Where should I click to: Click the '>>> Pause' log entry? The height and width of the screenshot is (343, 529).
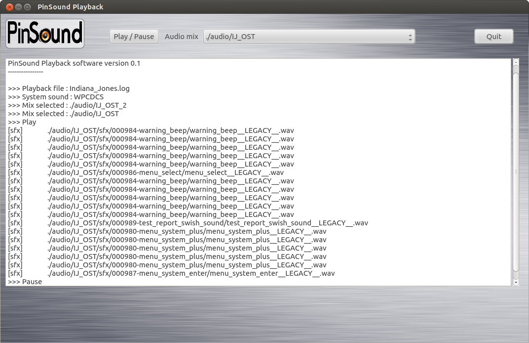[x=25, y=282]
